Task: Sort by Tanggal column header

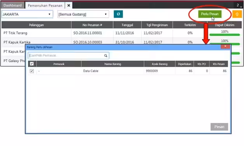Action: 127,25
